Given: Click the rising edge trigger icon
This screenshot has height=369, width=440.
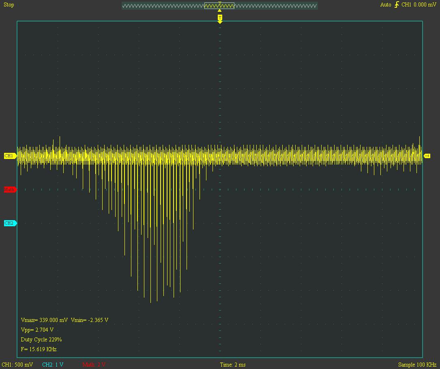Looking at the screenshot, I should pos(397,4).
